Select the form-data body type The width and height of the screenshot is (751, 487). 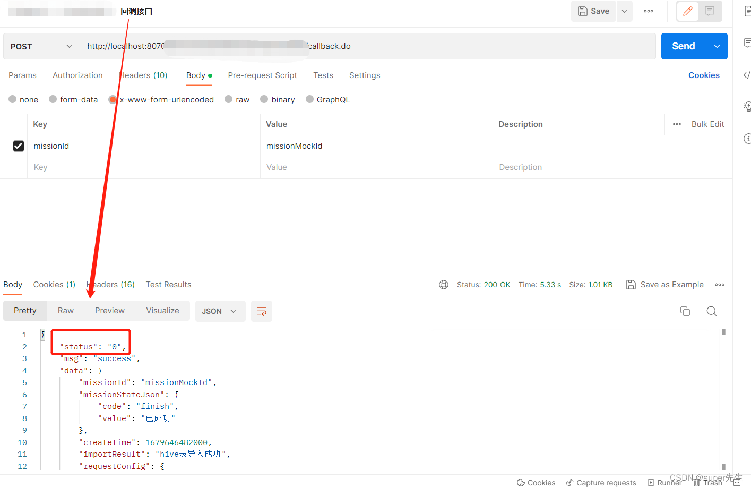[x=73, y=99]
